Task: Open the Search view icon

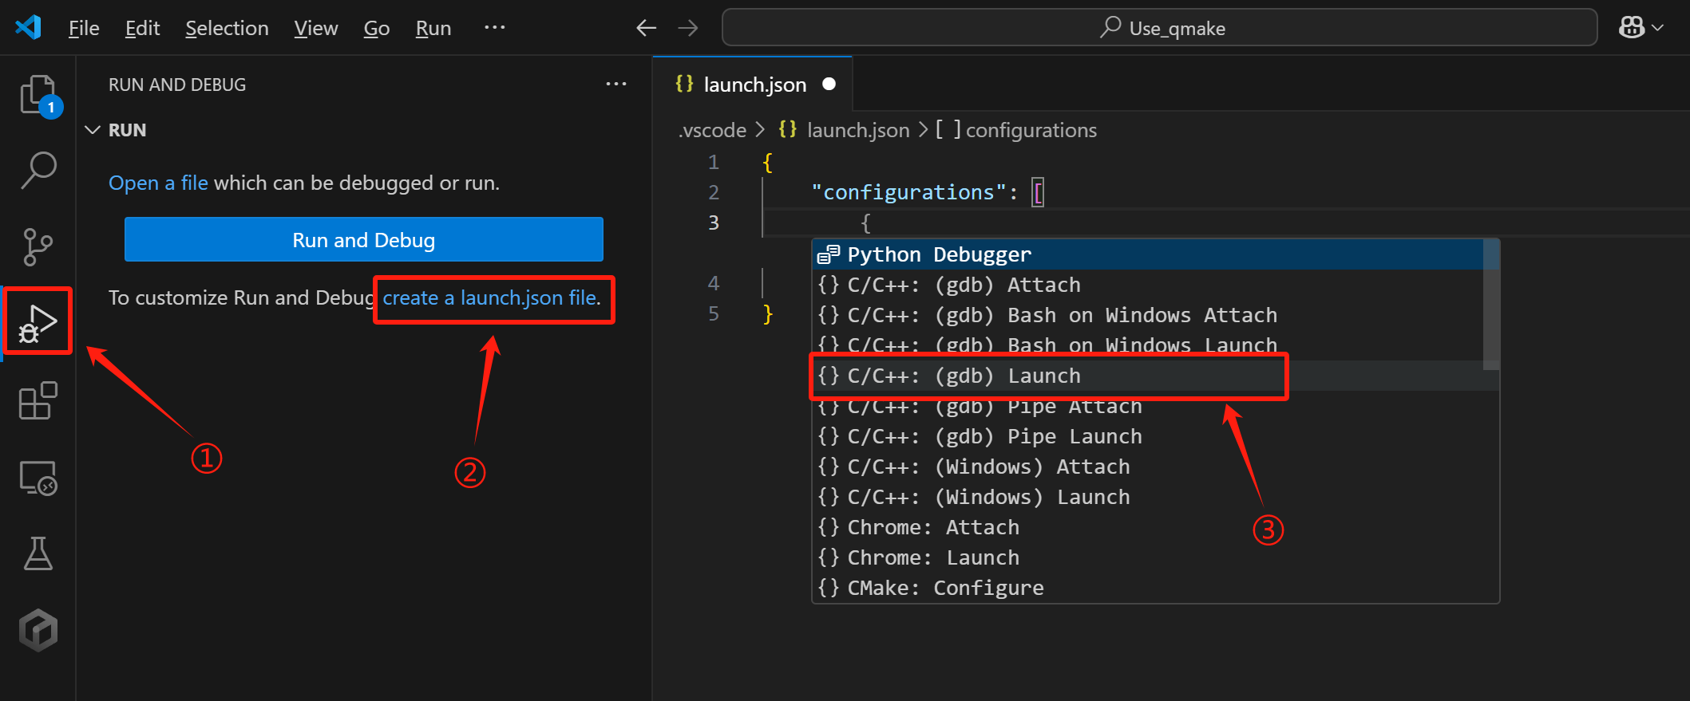Action: 38,170
